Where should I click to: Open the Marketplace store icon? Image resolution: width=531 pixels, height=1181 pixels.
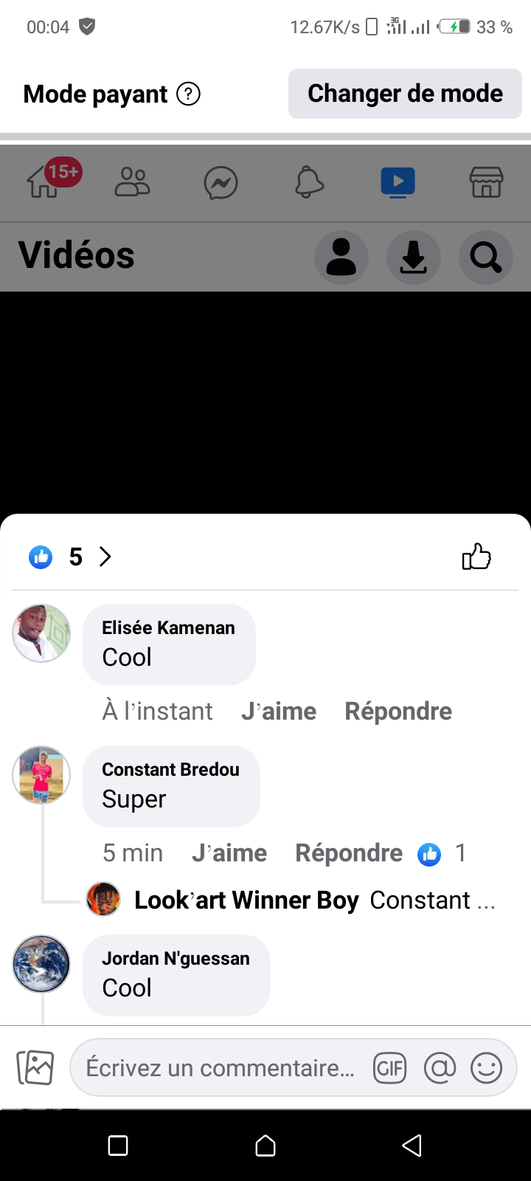(486, 182)
